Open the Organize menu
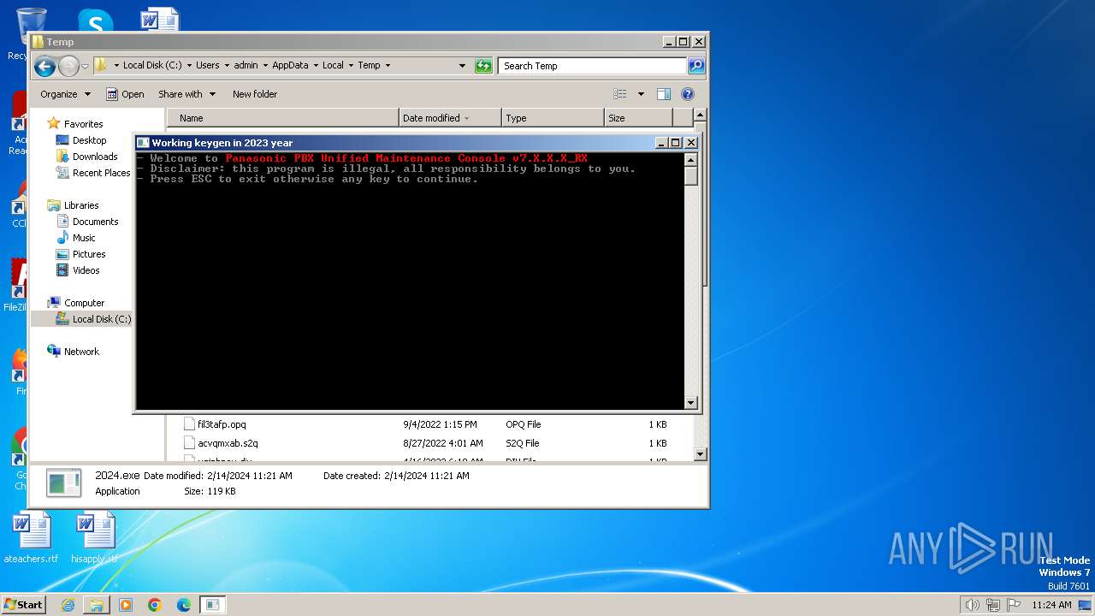Viewport: 1095px width, 616px height. tap(65, 94)
